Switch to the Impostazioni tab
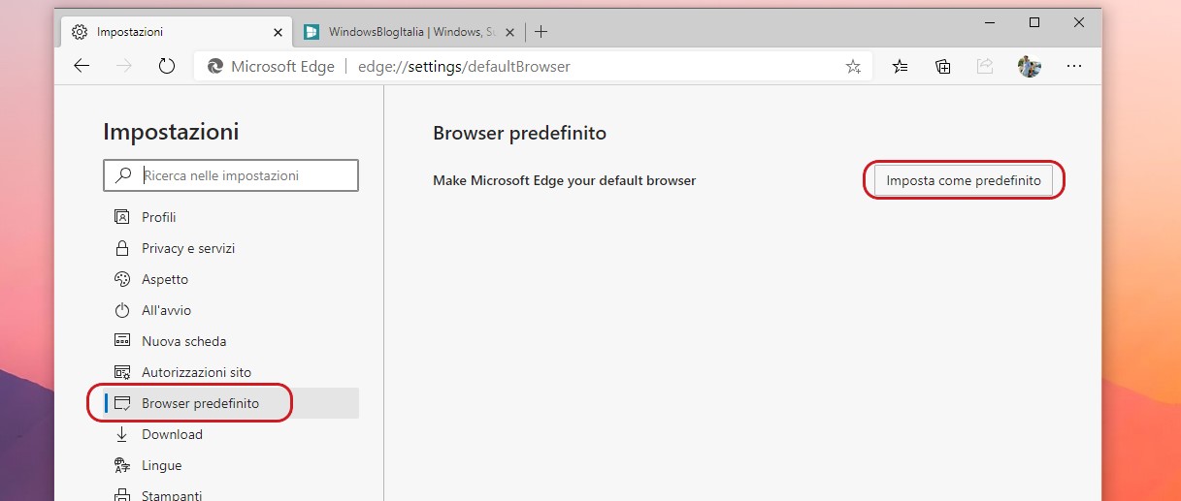Viewport: 1181px width, 501px height. [x=178, y=32]
